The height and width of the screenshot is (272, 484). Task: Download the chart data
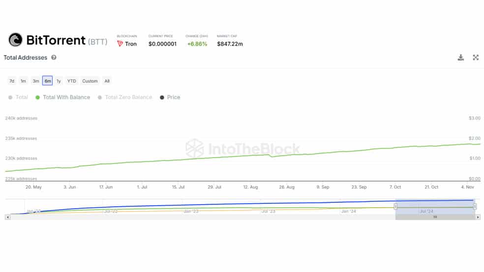click(460, 57)
